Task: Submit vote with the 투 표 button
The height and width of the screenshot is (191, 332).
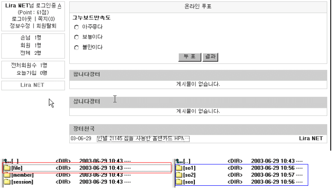Action: [190, 57]
